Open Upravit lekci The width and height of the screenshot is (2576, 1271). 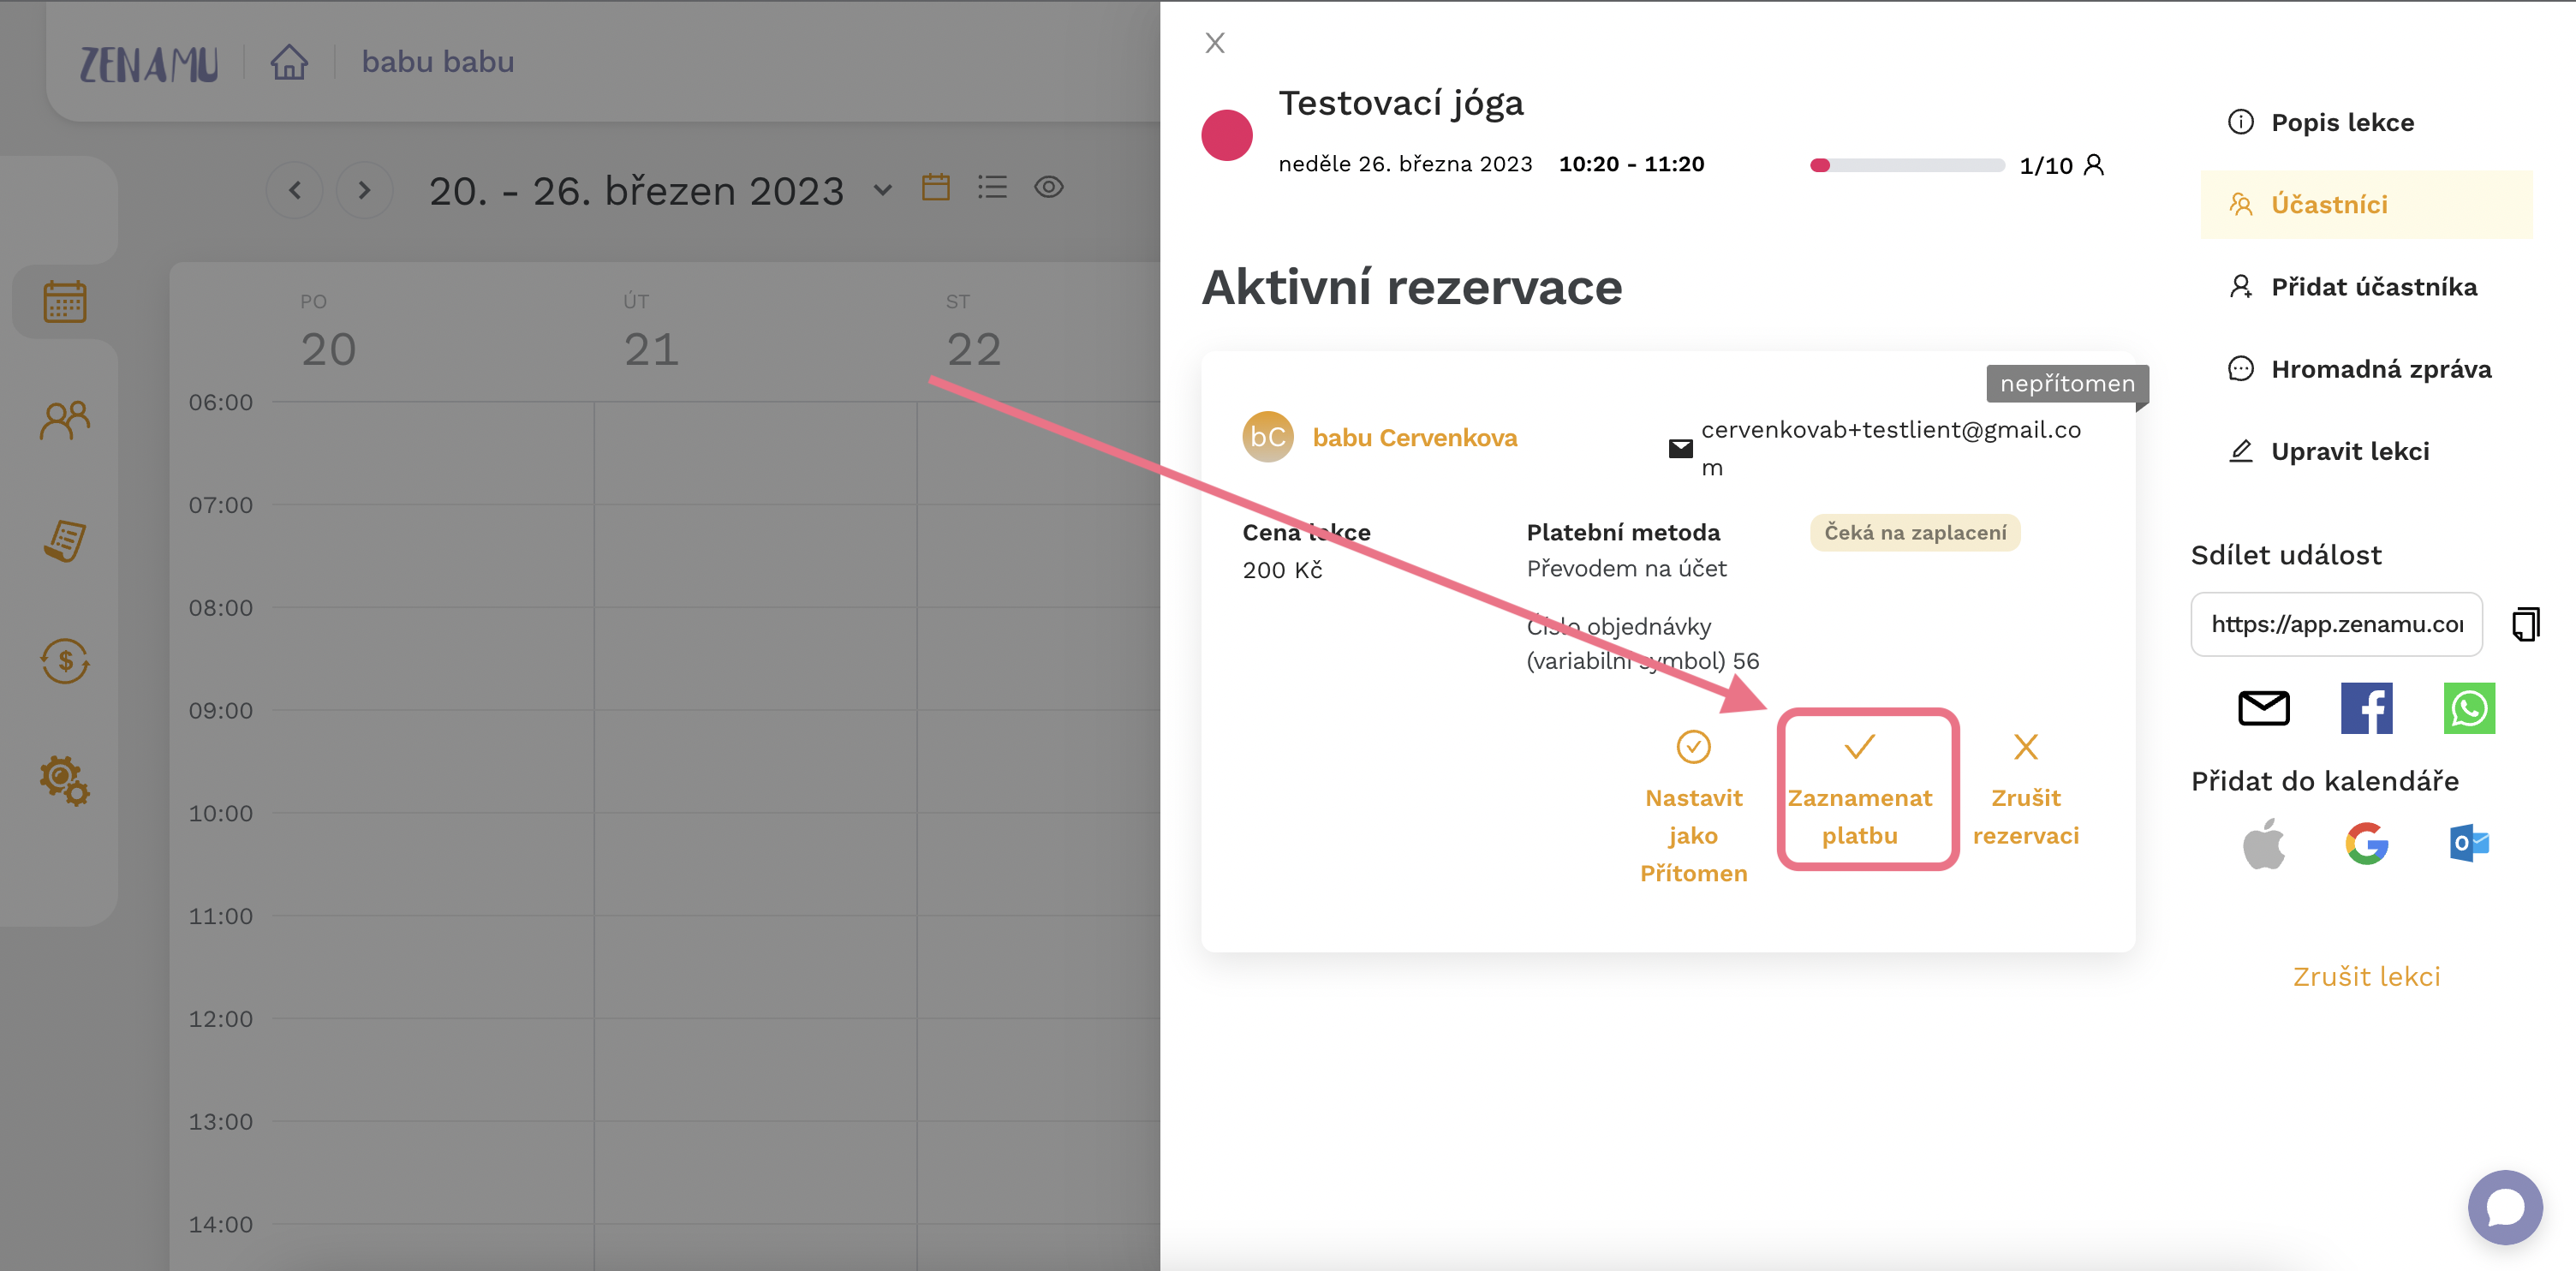(2366, 451)
